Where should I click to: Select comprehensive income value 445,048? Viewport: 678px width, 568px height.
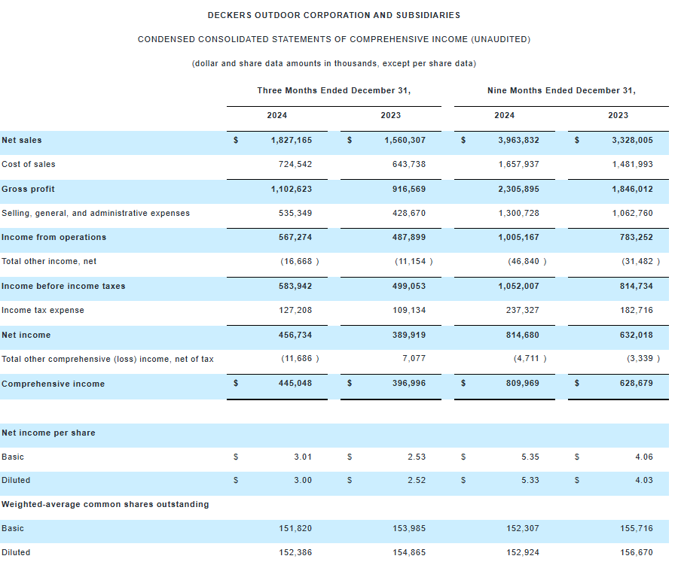(295, 383)
